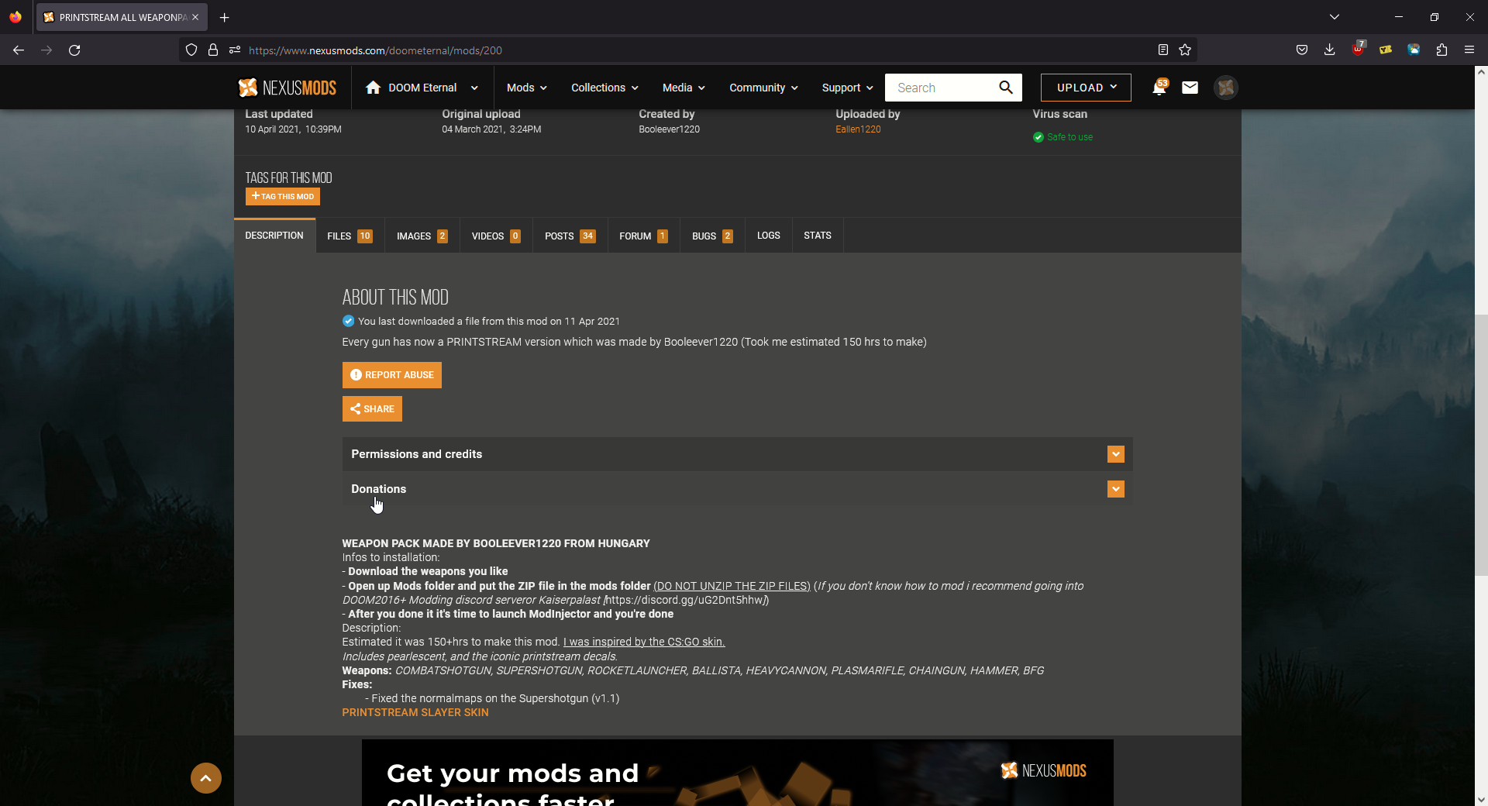Click the site security lock icon

point(213,50)
